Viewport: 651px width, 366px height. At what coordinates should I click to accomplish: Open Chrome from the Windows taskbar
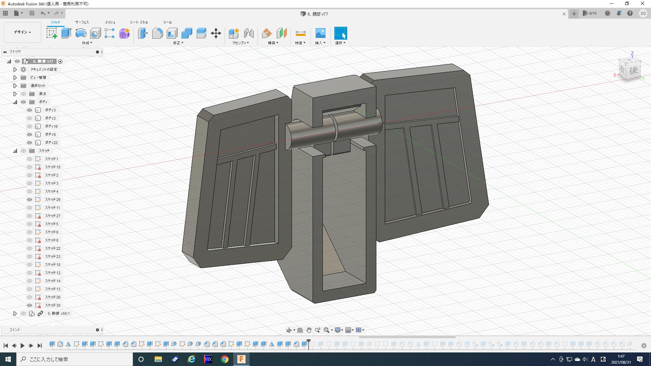tap(225, 359)
